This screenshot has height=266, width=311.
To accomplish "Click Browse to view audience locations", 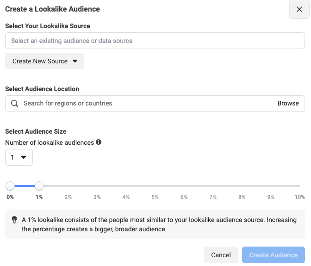I will click(x=288, y=104).
